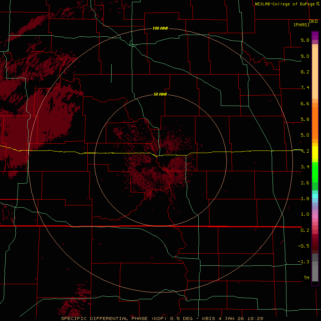Image resolution: width=321 pixels, height=321 pixels.
Task: Click the DKD label above the legend
Action: (x=314, y=21)
